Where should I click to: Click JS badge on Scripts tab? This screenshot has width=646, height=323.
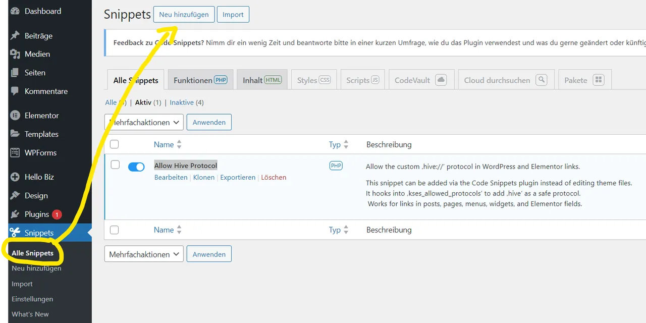pyautogui.click(x=375, y=80)
